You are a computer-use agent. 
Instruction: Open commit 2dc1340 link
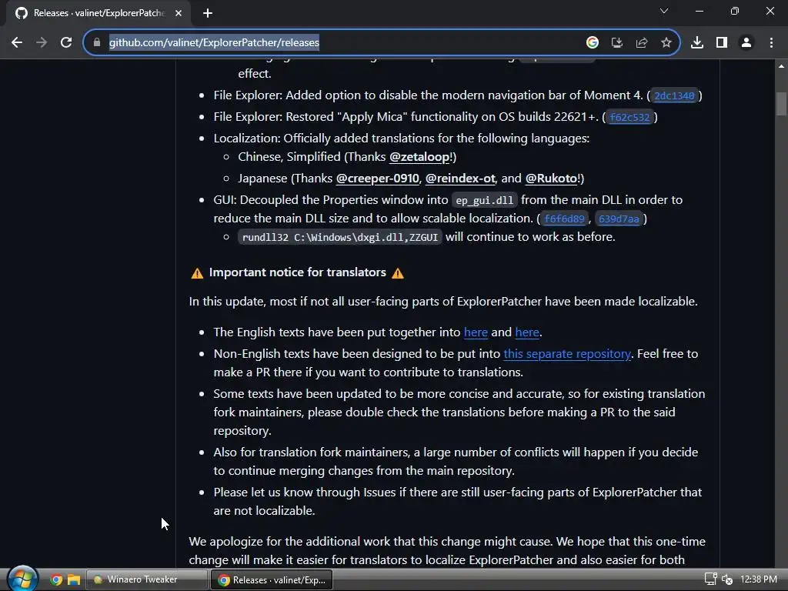click(674, 95)
